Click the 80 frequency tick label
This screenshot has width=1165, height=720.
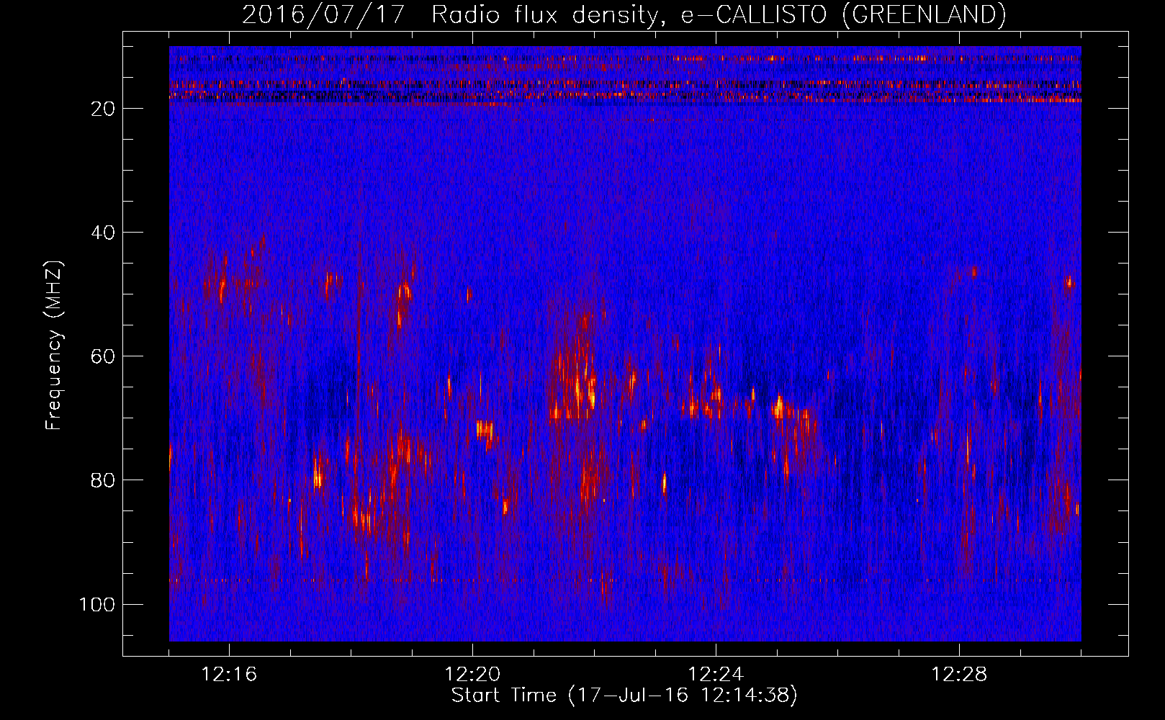click(103, 480)
